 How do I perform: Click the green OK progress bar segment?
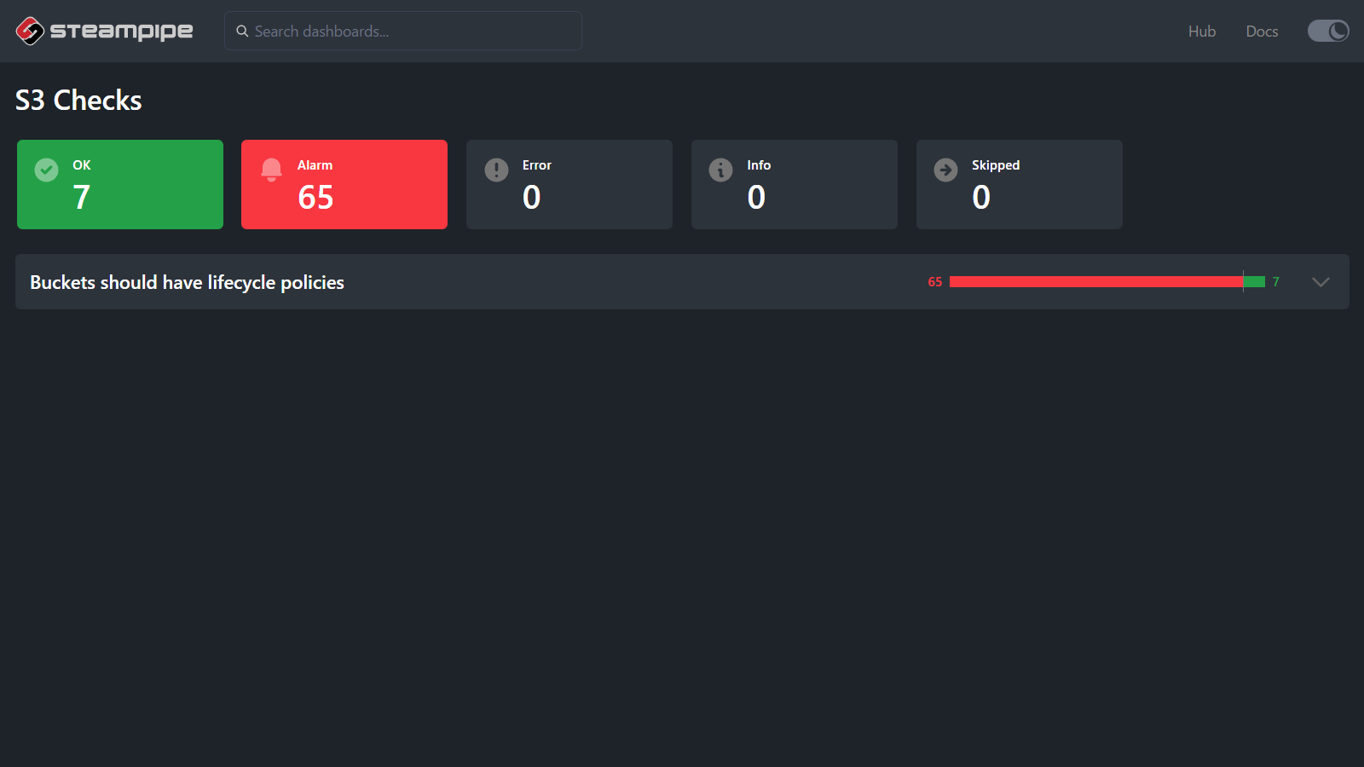pos(1254,282)
